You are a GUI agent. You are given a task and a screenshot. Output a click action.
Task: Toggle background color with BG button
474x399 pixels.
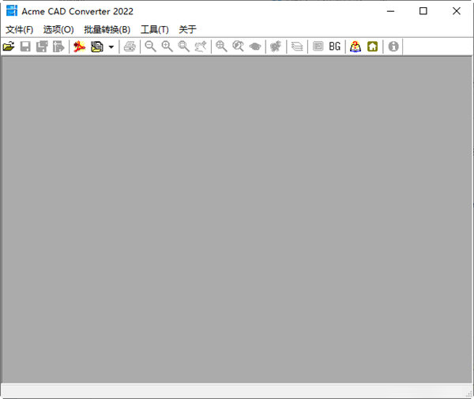(x=335, y=47)
